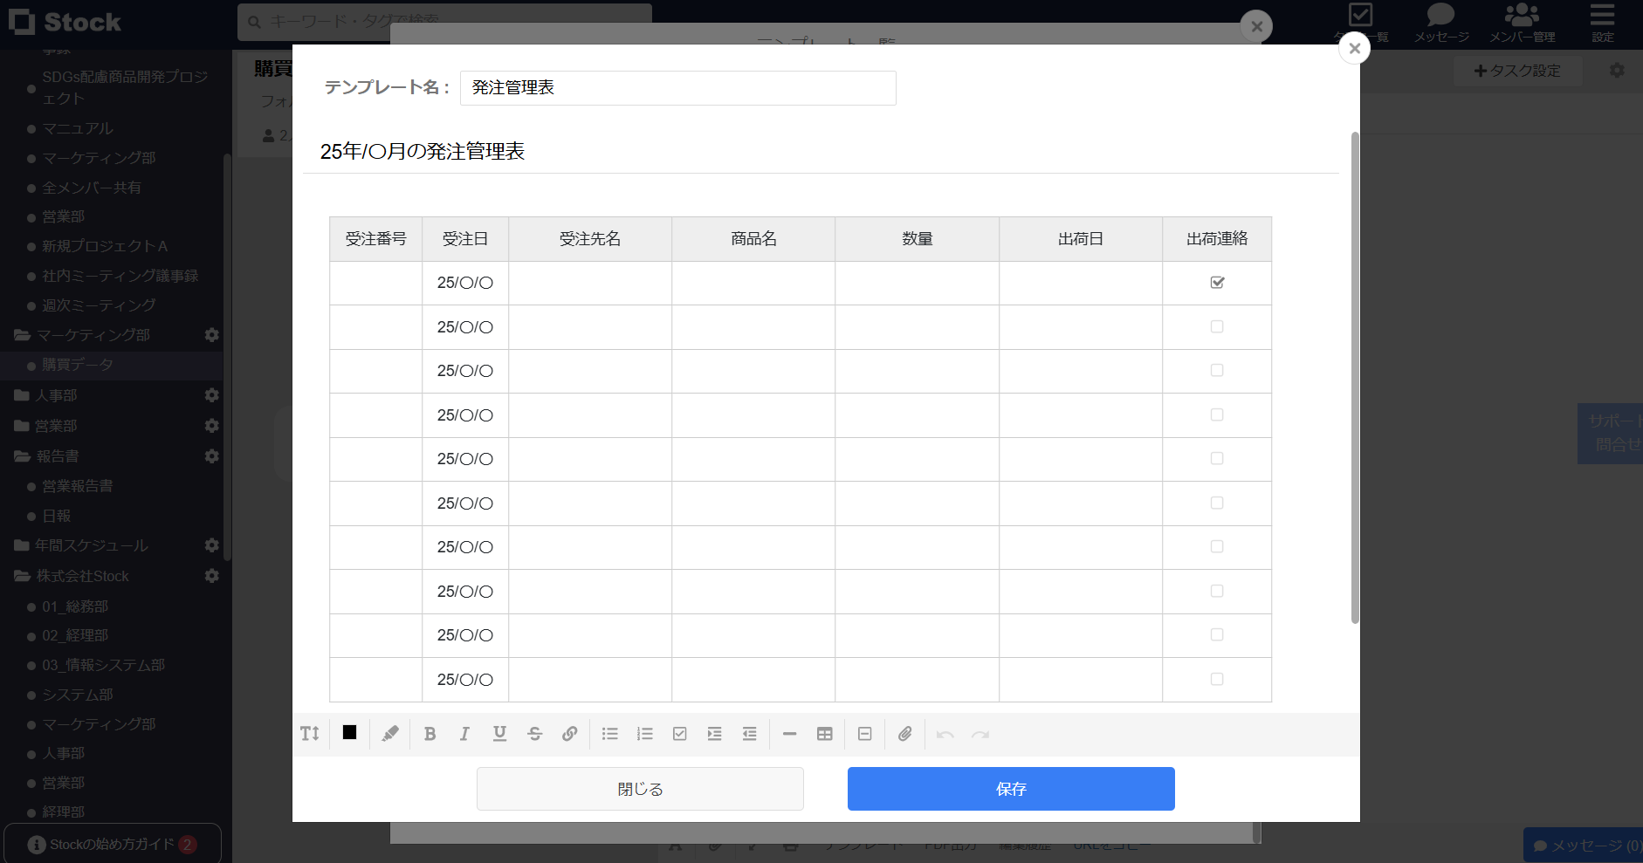The width and height of the screenshot is (1643, 863).
Task: Apply italic formatting
Action: 464,734
